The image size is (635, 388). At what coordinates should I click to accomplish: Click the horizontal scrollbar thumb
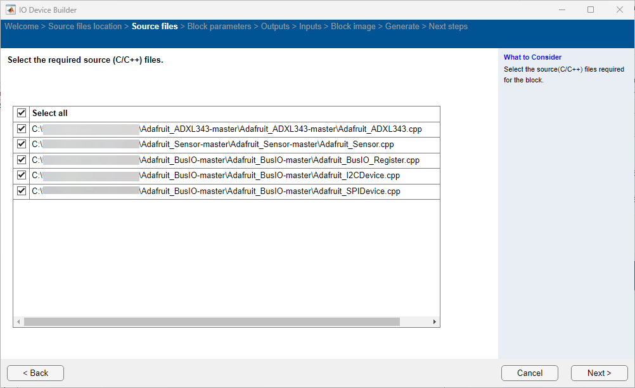tap(212, 322)
